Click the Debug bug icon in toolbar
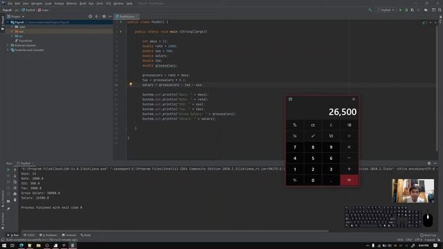Viewport: 443px width, 249px height. (406, 10)
